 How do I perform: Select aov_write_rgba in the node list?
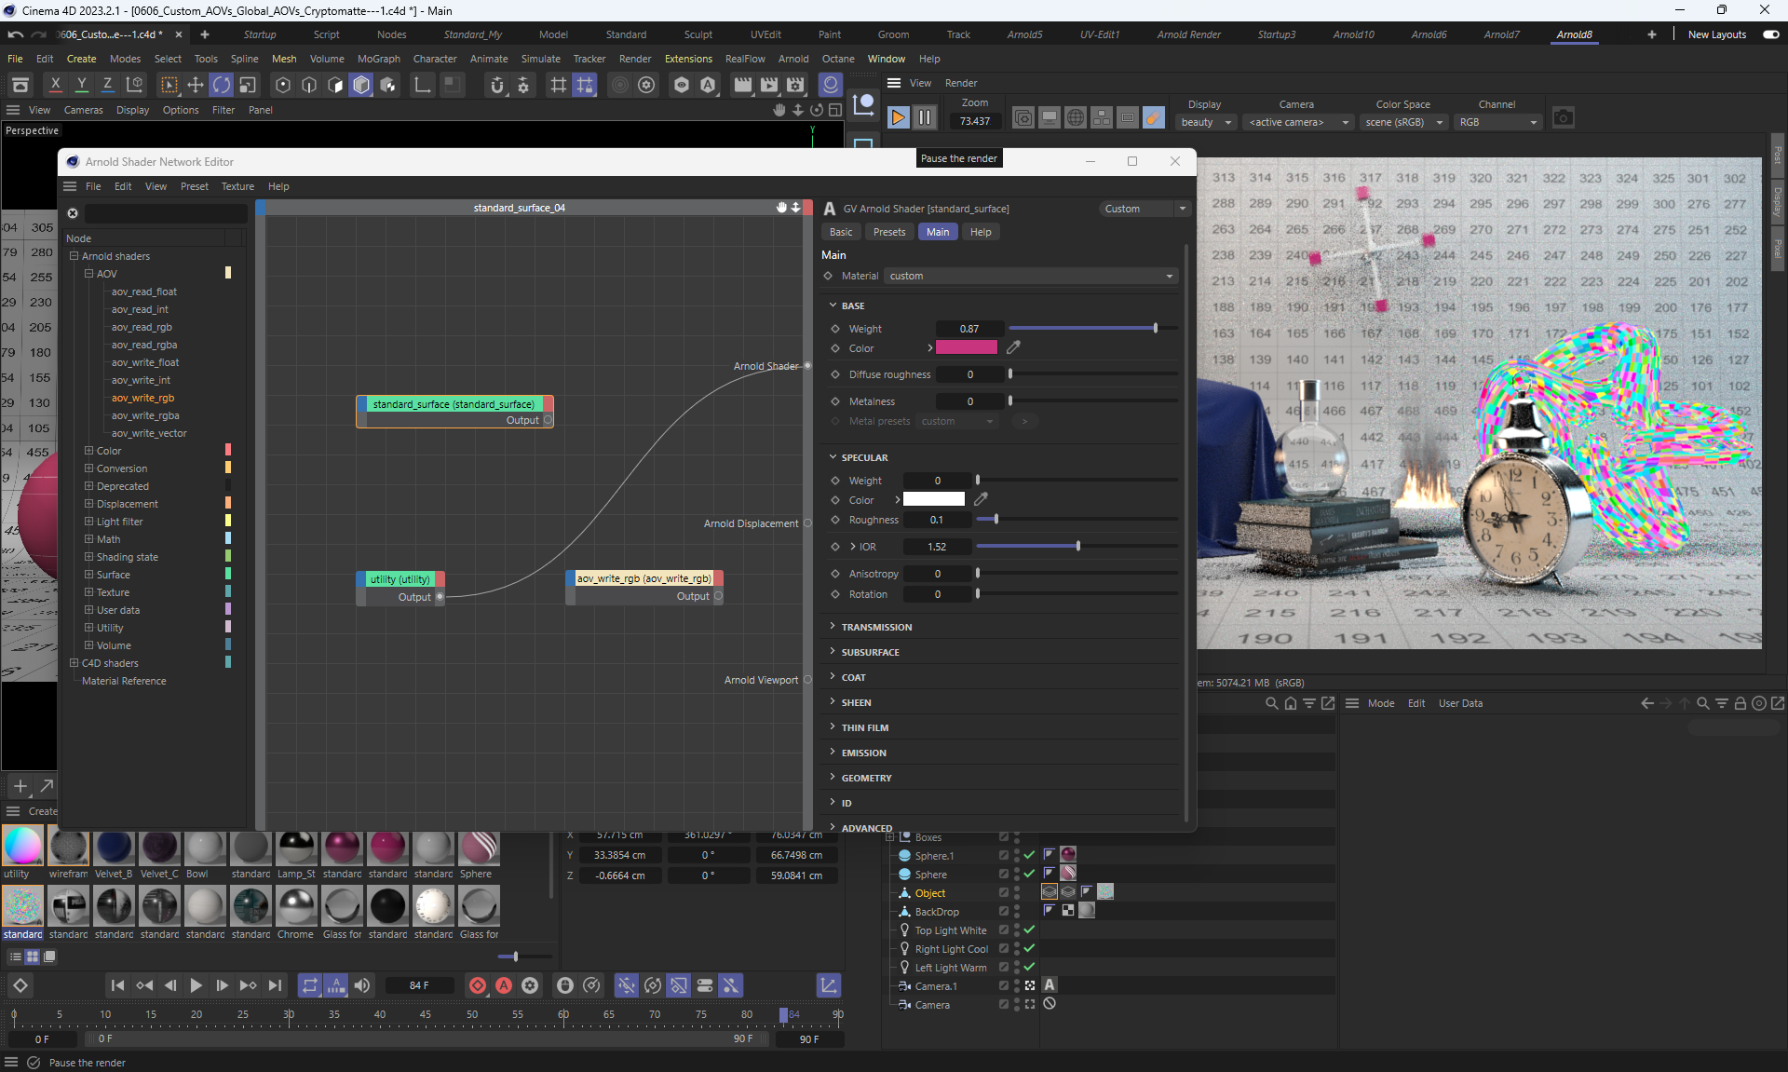pos(145,415)
